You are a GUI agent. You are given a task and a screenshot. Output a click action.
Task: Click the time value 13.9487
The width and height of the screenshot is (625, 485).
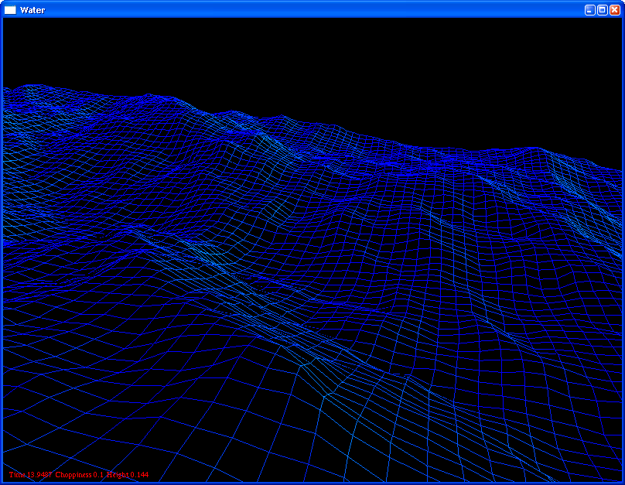click(x=39, y=474)
